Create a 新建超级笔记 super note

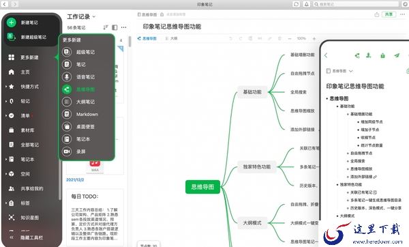point(27,37)
